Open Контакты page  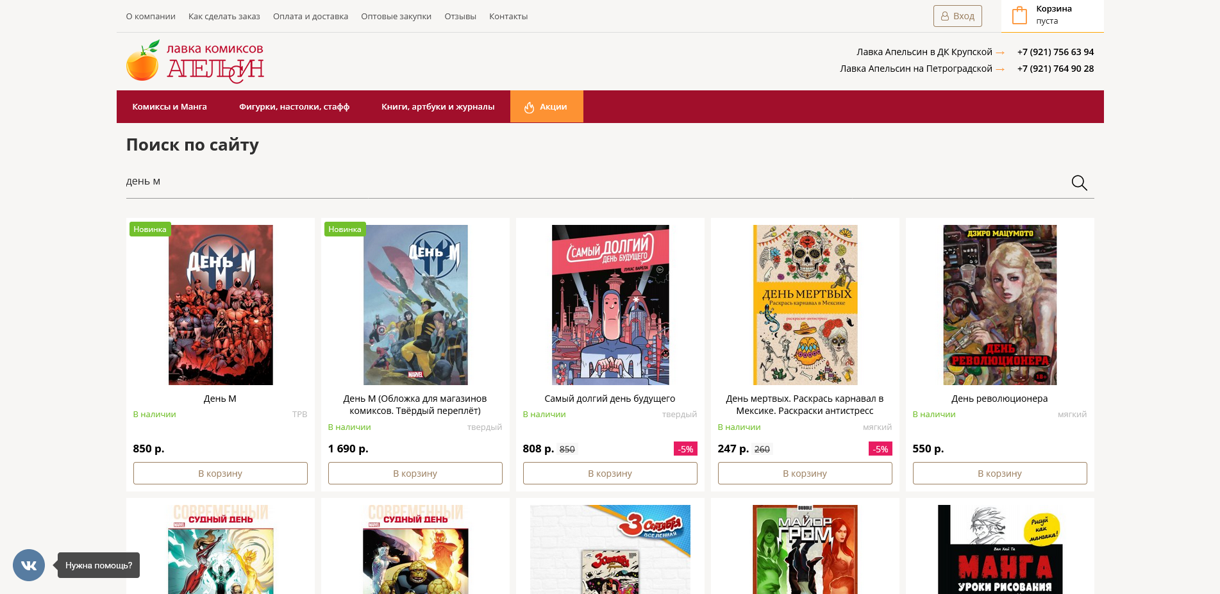tap(508, 17)
